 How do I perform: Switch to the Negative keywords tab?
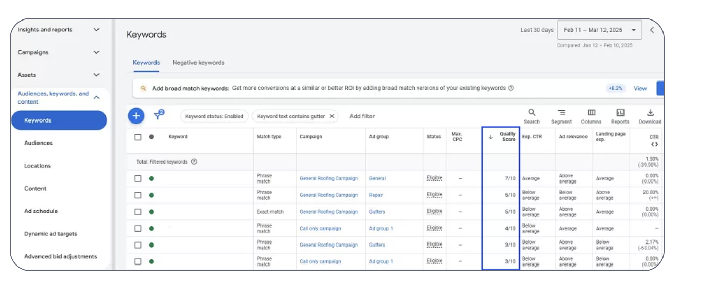point(198,63)
